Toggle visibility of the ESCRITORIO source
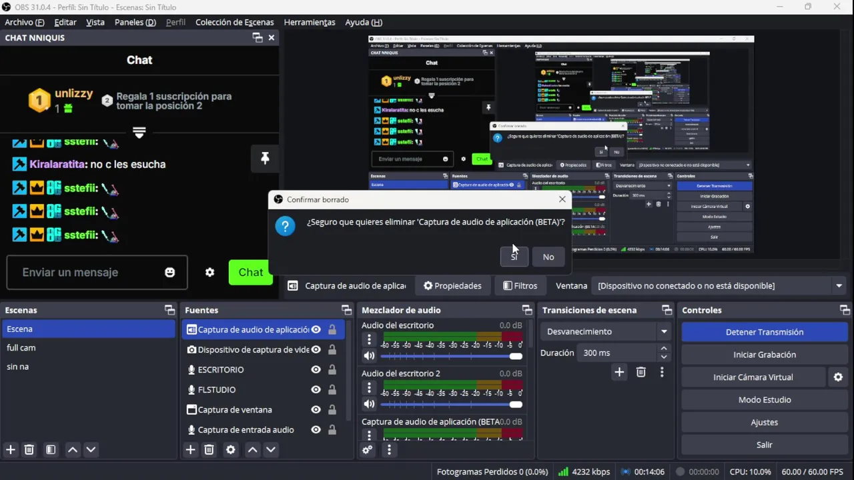This screenshot has height=480, width=854. 316,369
